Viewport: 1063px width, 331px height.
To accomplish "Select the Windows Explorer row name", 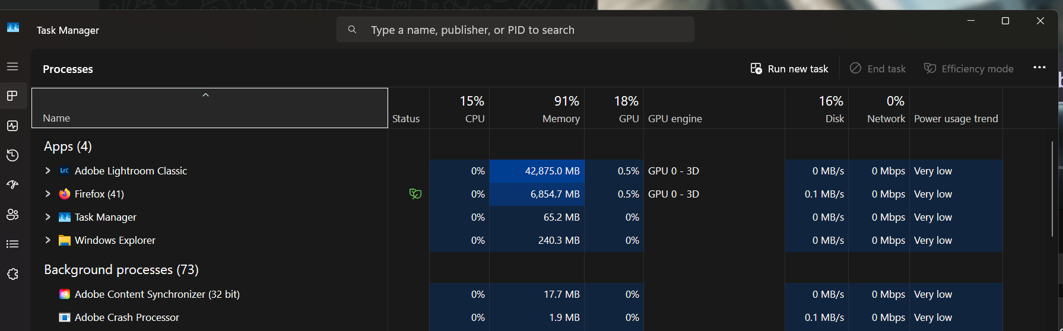I will click(115, 240).
